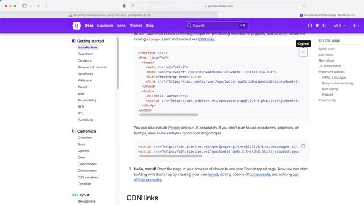Select Vite in the sidebar
The image size is (364, 205).
click(x=81, y=93)
